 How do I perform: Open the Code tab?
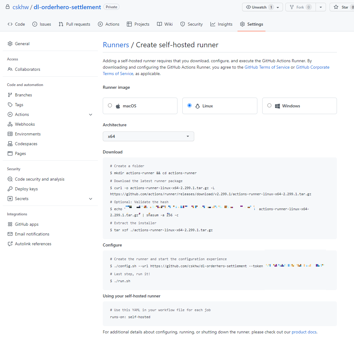coord(16,24)
